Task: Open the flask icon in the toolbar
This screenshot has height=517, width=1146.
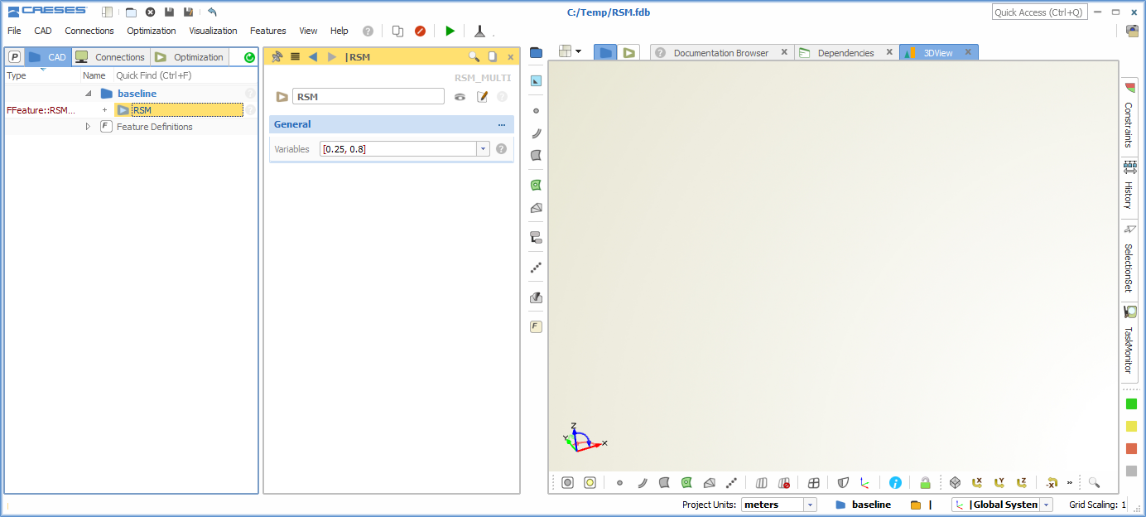Action: click(479, 31)
